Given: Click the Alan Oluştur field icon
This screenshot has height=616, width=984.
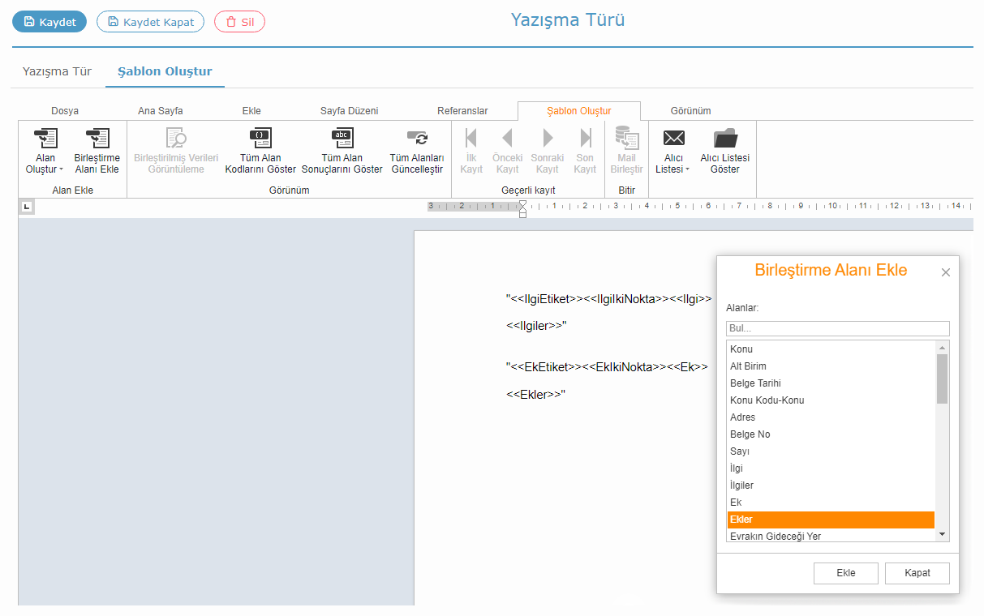Looking at the screenshot, I should [x=45, y=139].
